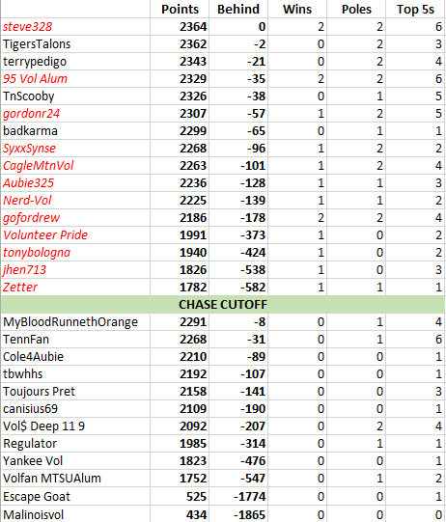Screen dimensions: 446x522
Task: Select the steve328 name cell
Action: [75, 27]
